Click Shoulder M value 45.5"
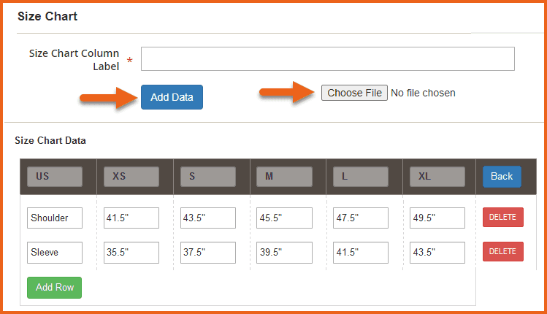The image size is (547, 314). pyautogui.click(x=285, y=218)
